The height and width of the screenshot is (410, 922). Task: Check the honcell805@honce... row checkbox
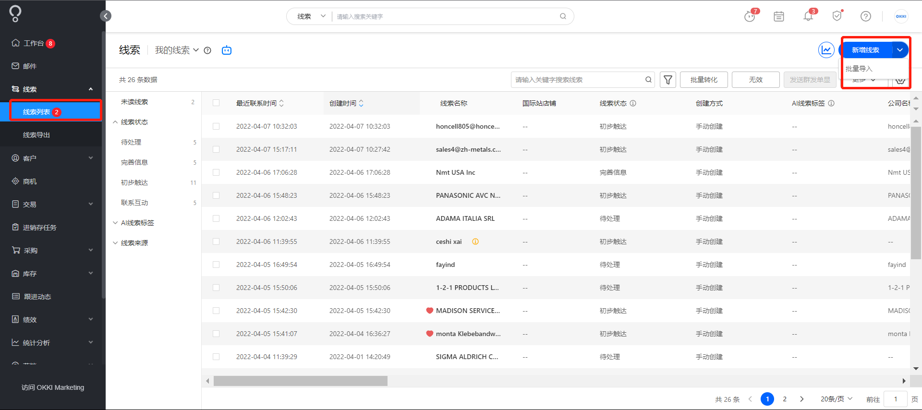point(216,126)
